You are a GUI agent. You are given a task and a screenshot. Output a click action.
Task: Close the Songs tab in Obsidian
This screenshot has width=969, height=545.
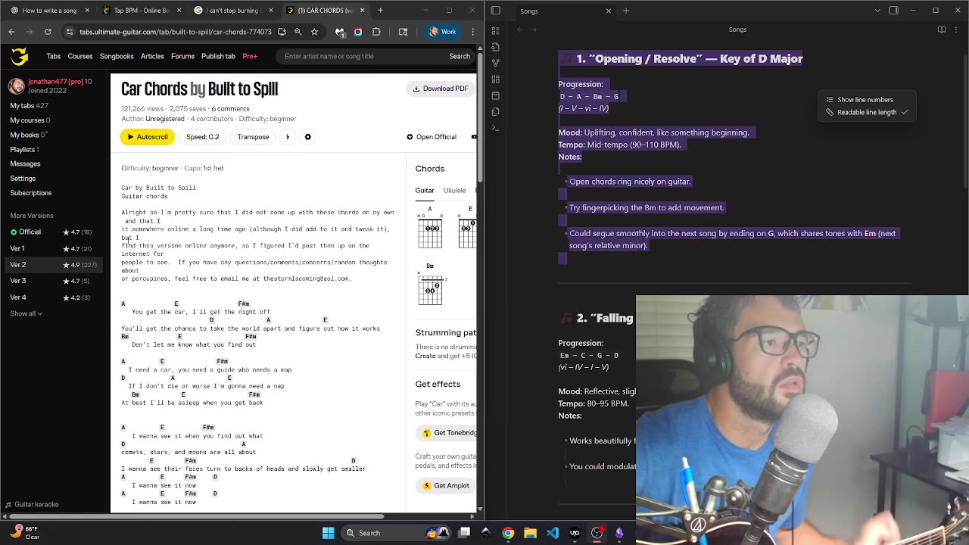[608, 11]
